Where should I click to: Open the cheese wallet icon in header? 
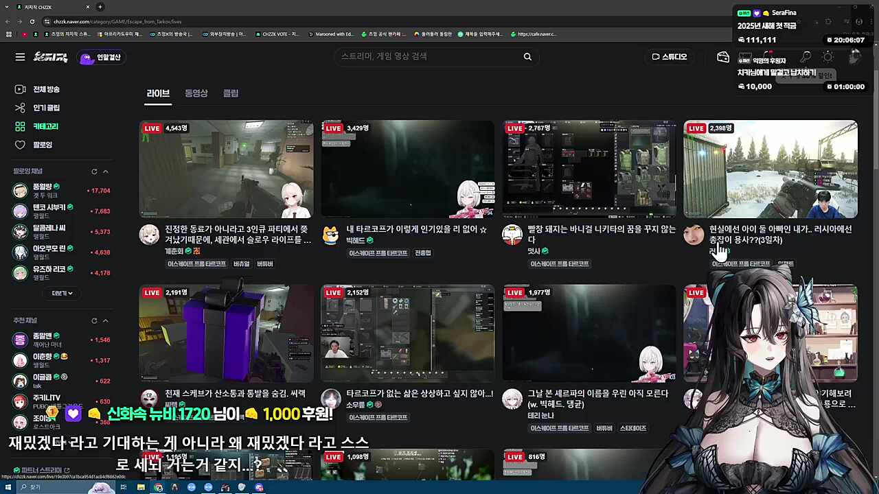[x=723, y=57]
